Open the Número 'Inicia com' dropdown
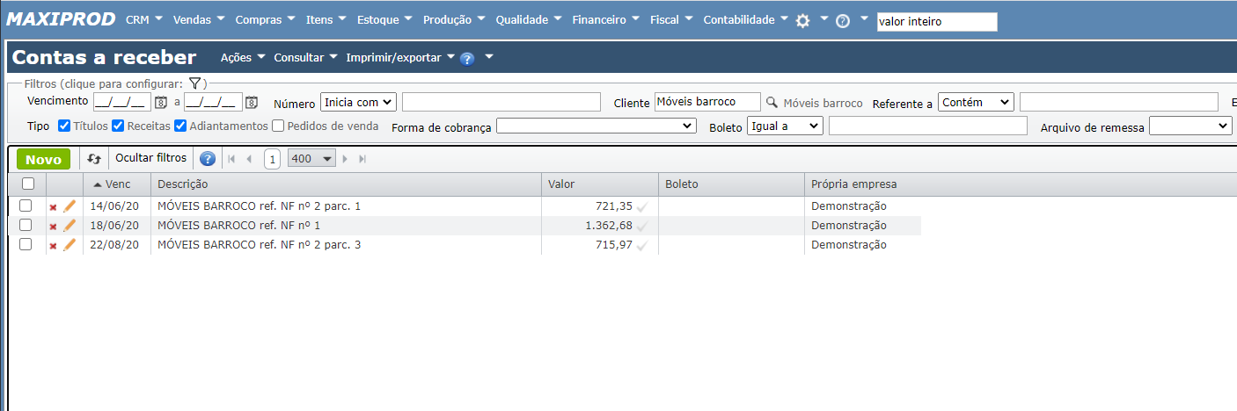 (x=359, y=102)
